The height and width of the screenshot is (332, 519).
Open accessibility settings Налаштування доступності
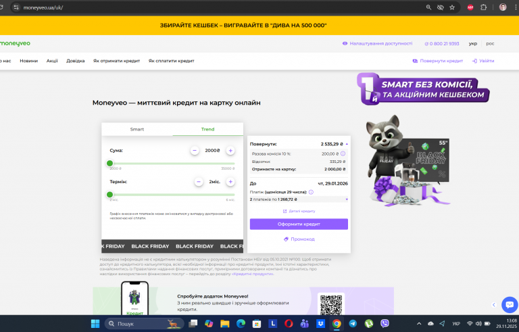click(x=377, y=43)
